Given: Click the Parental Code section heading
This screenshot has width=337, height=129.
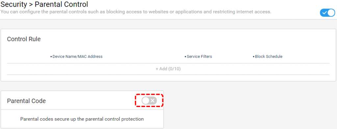Looking at the screenshot, I should pos(26,101).
